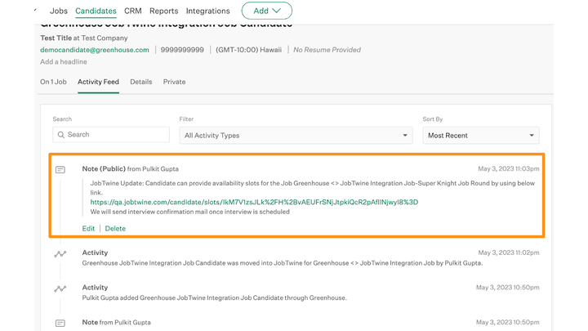This screenshot has height=331, width=588.
Task: Click the public note icon beside Pulkit Gupta's note
Action: coord(60,169)
